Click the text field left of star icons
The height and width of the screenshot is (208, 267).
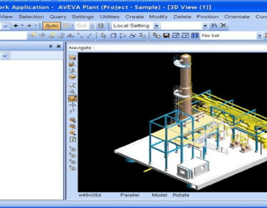pos(13,36)
